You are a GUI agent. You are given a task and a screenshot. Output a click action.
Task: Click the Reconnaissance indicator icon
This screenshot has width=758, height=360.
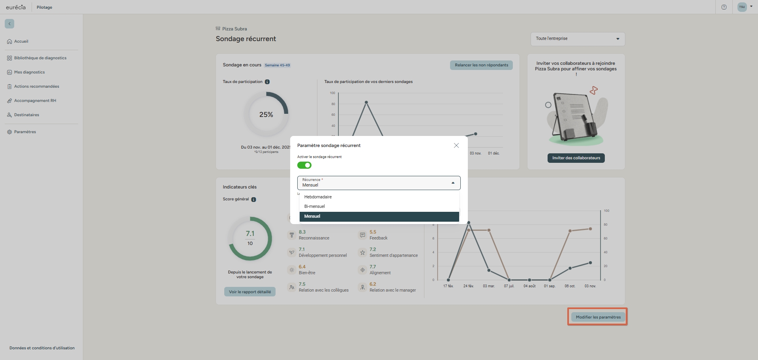coord(292,235)
